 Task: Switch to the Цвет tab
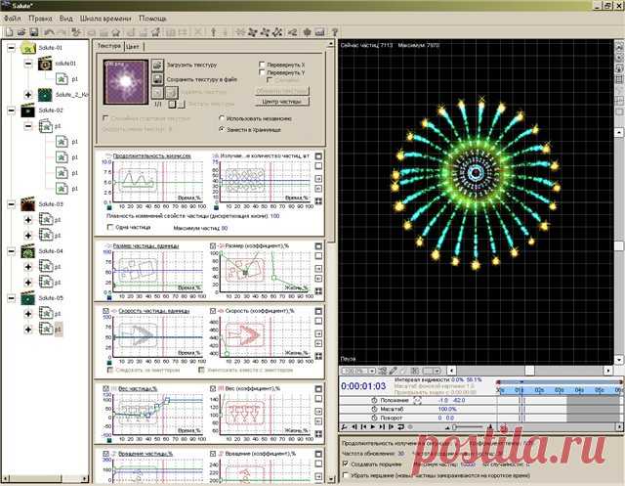point(133,47)
